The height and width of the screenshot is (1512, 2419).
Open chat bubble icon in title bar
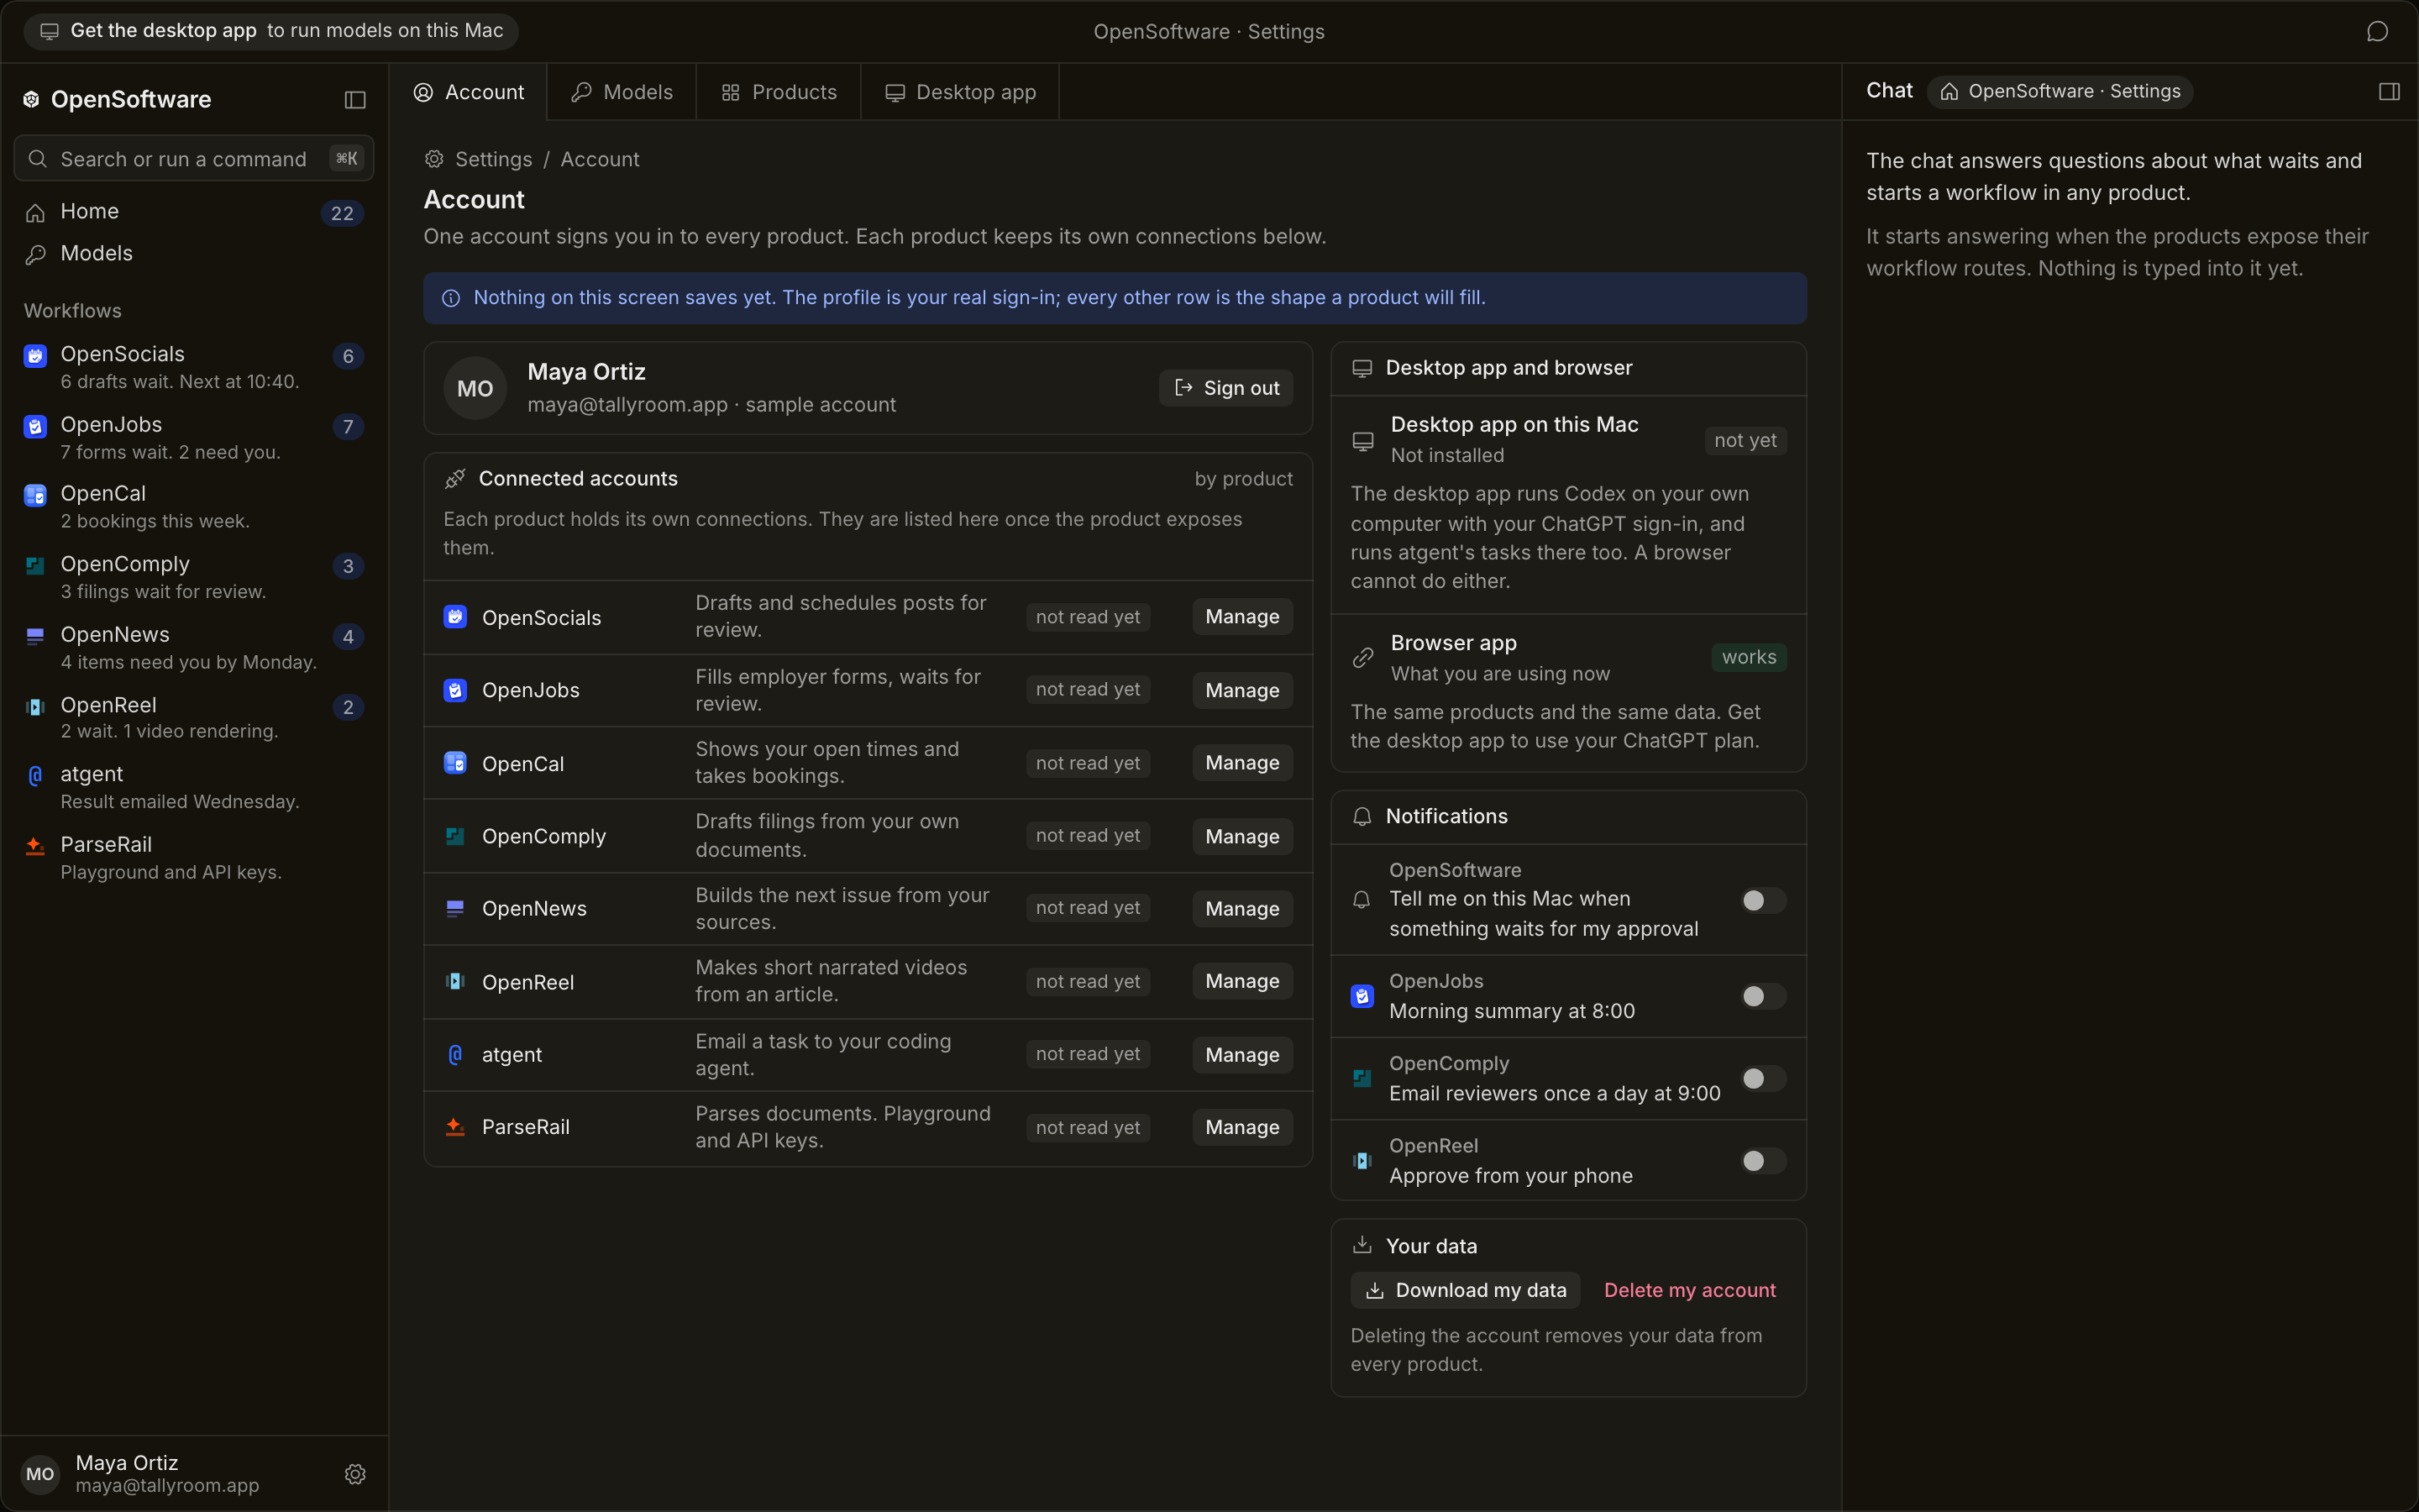[x=2377, y=32]
